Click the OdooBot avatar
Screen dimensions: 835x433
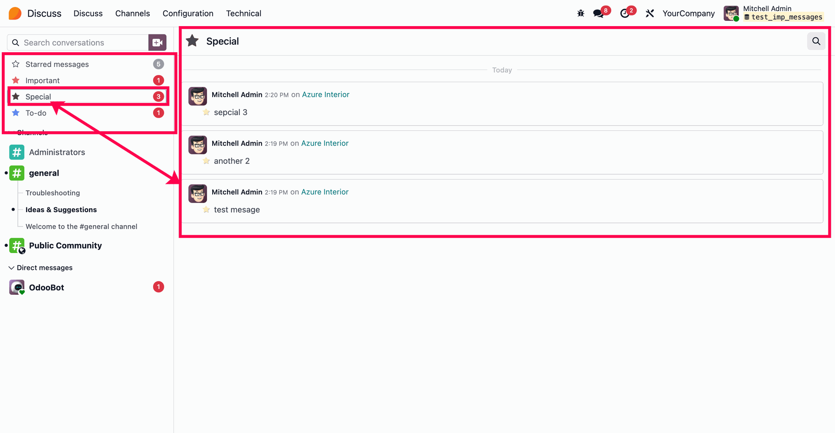coord(17,287)
